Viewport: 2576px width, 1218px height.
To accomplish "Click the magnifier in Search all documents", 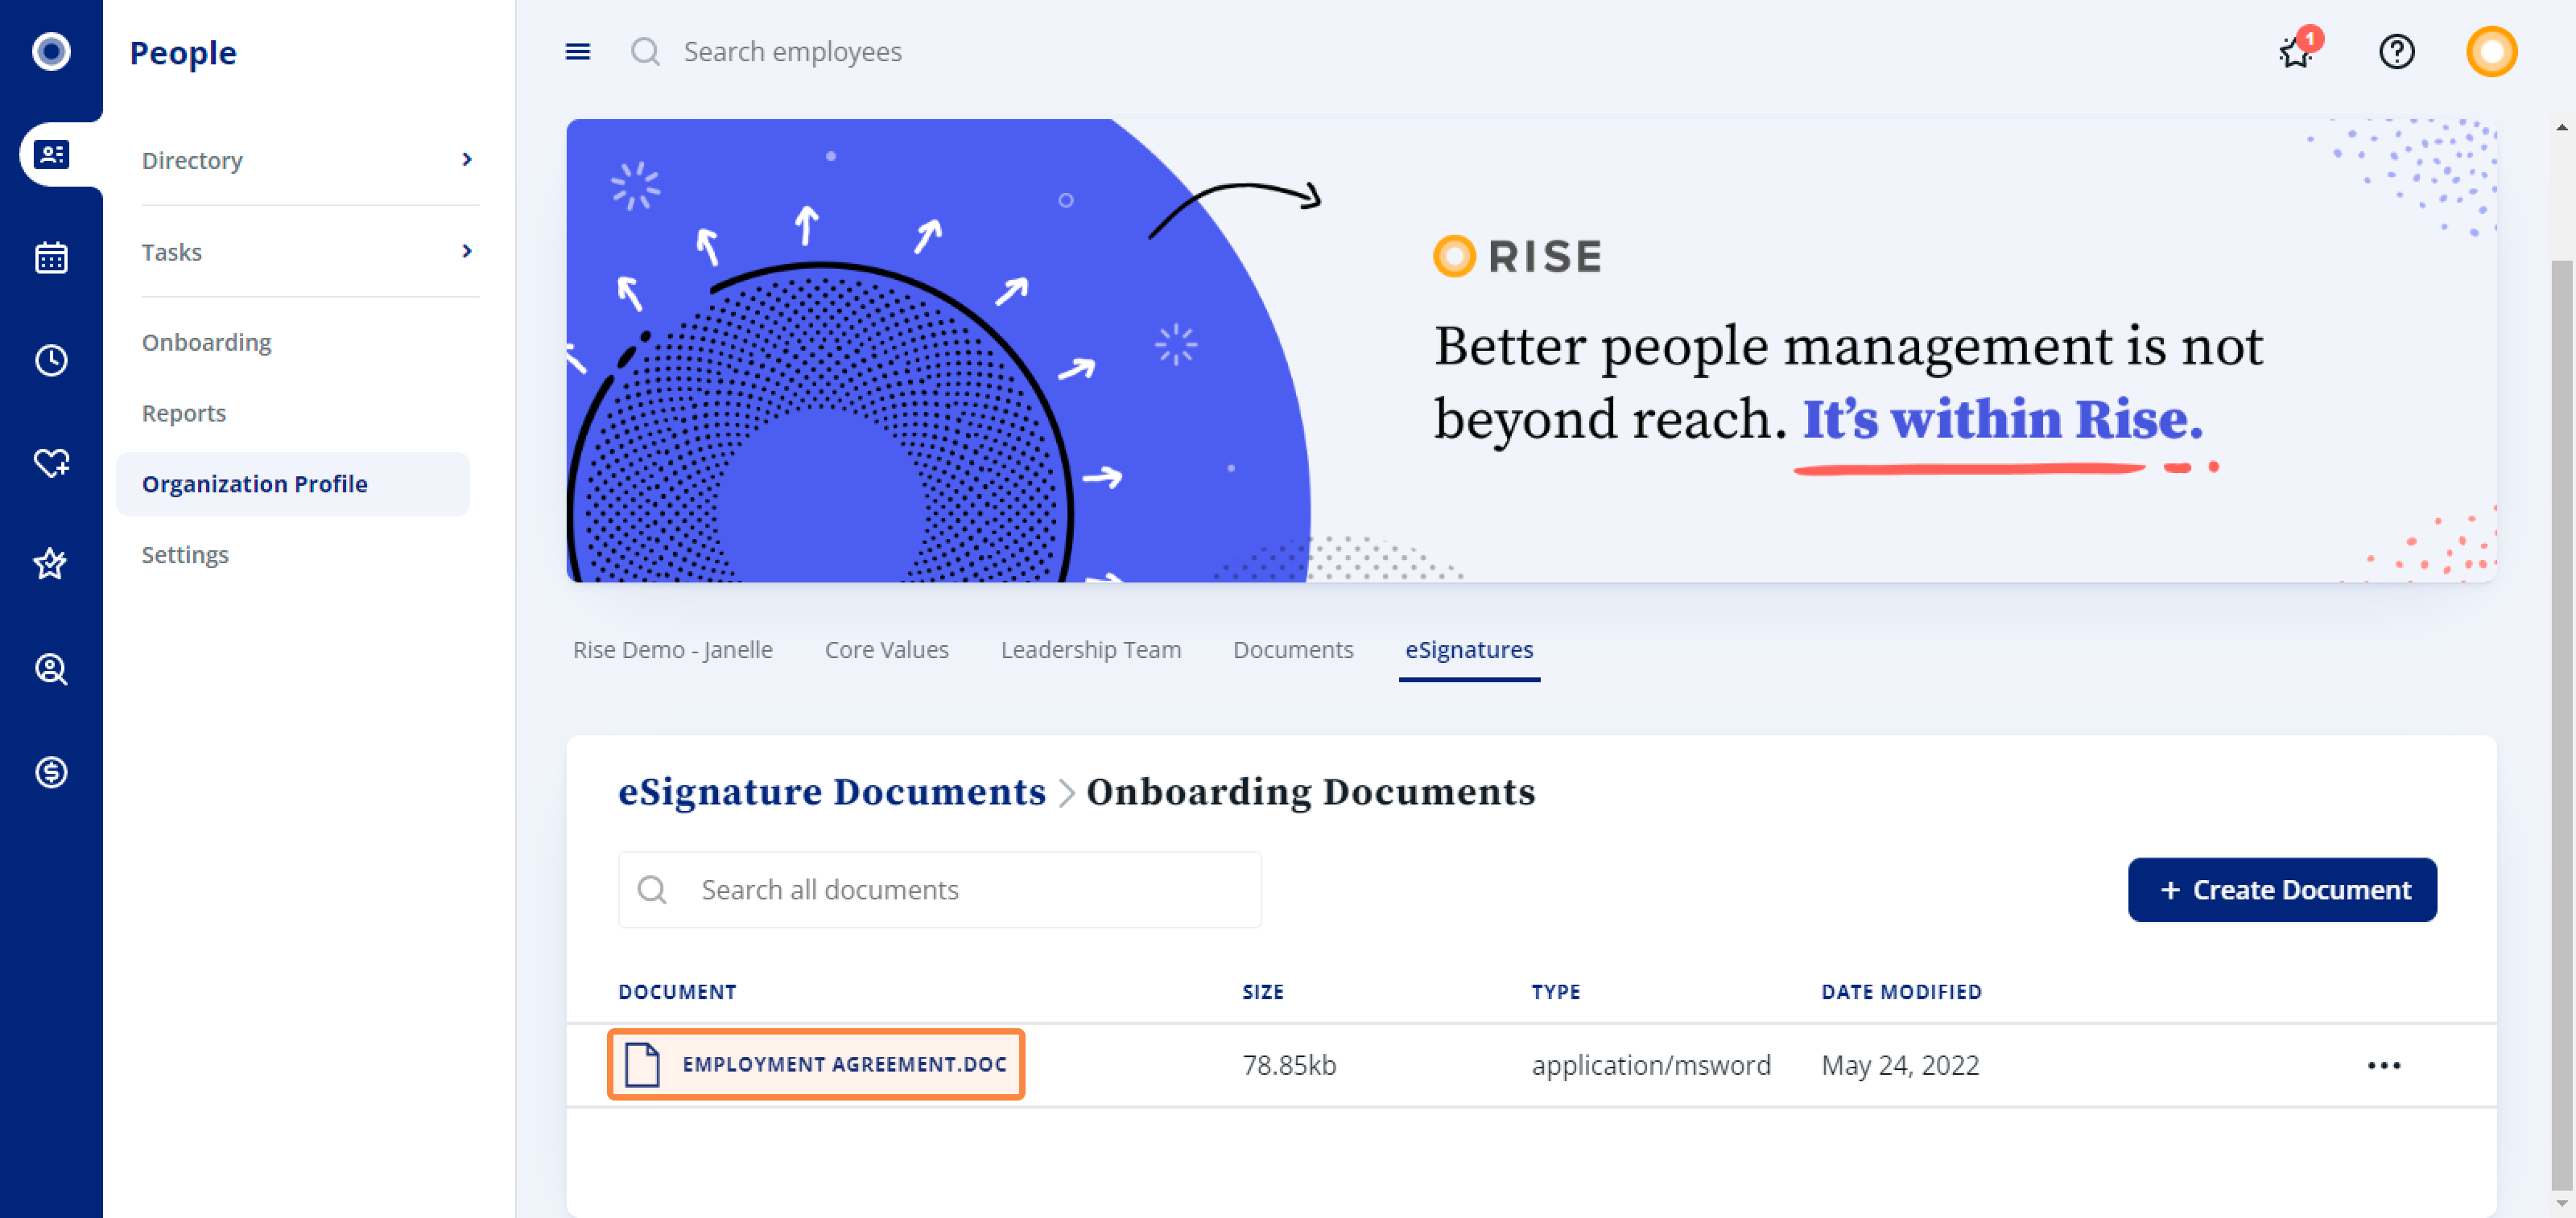I will [652, 889].
